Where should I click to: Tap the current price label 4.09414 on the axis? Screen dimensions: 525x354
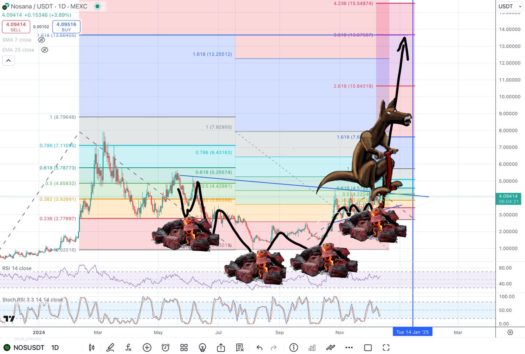[509, 196]
